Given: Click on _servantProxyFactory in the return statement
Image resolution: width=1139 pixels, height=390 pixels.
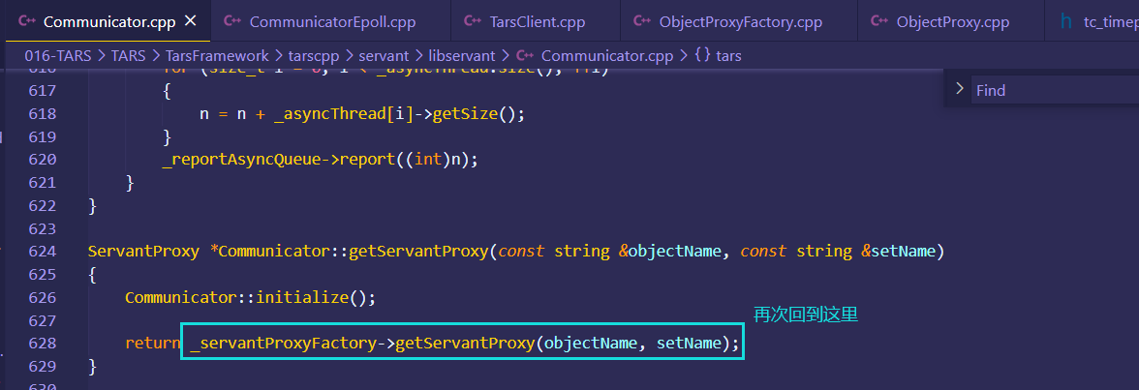Looking at the screenshot, I should (x=283, y=344).
